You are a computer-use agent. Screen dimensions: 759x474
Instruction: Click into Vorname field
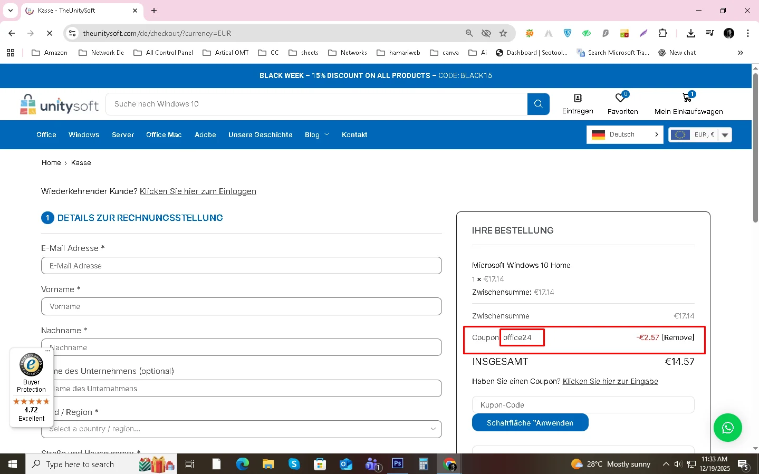pyautogui.click(x=242, y=306)
